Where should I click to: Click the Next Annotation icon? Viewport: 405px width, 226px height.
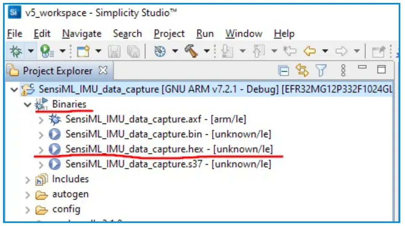[227, 51]
